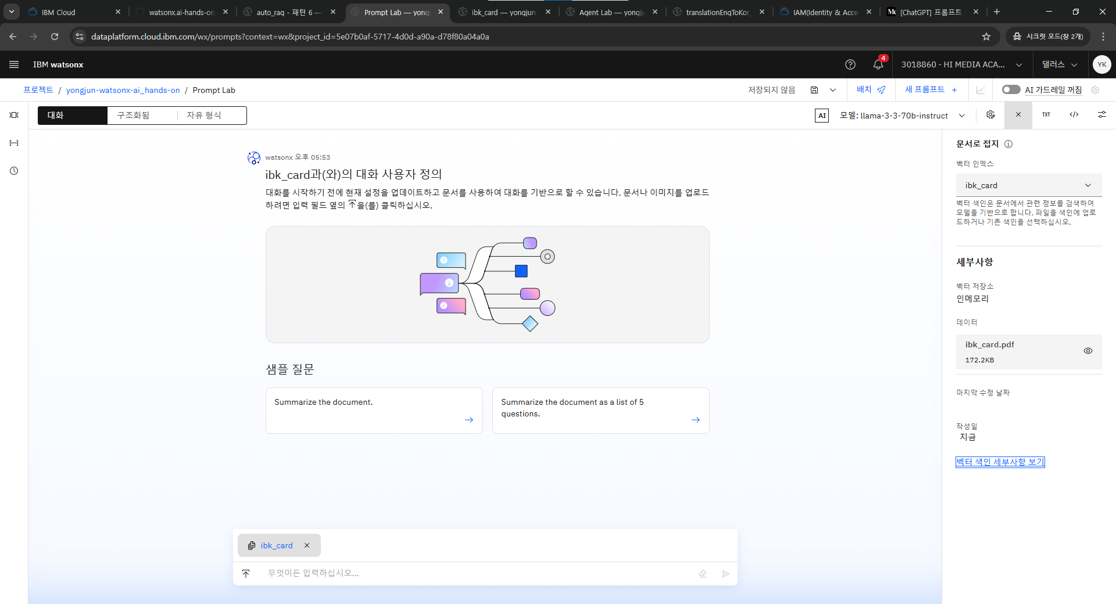Open the view code icon

click(1074, 115)
